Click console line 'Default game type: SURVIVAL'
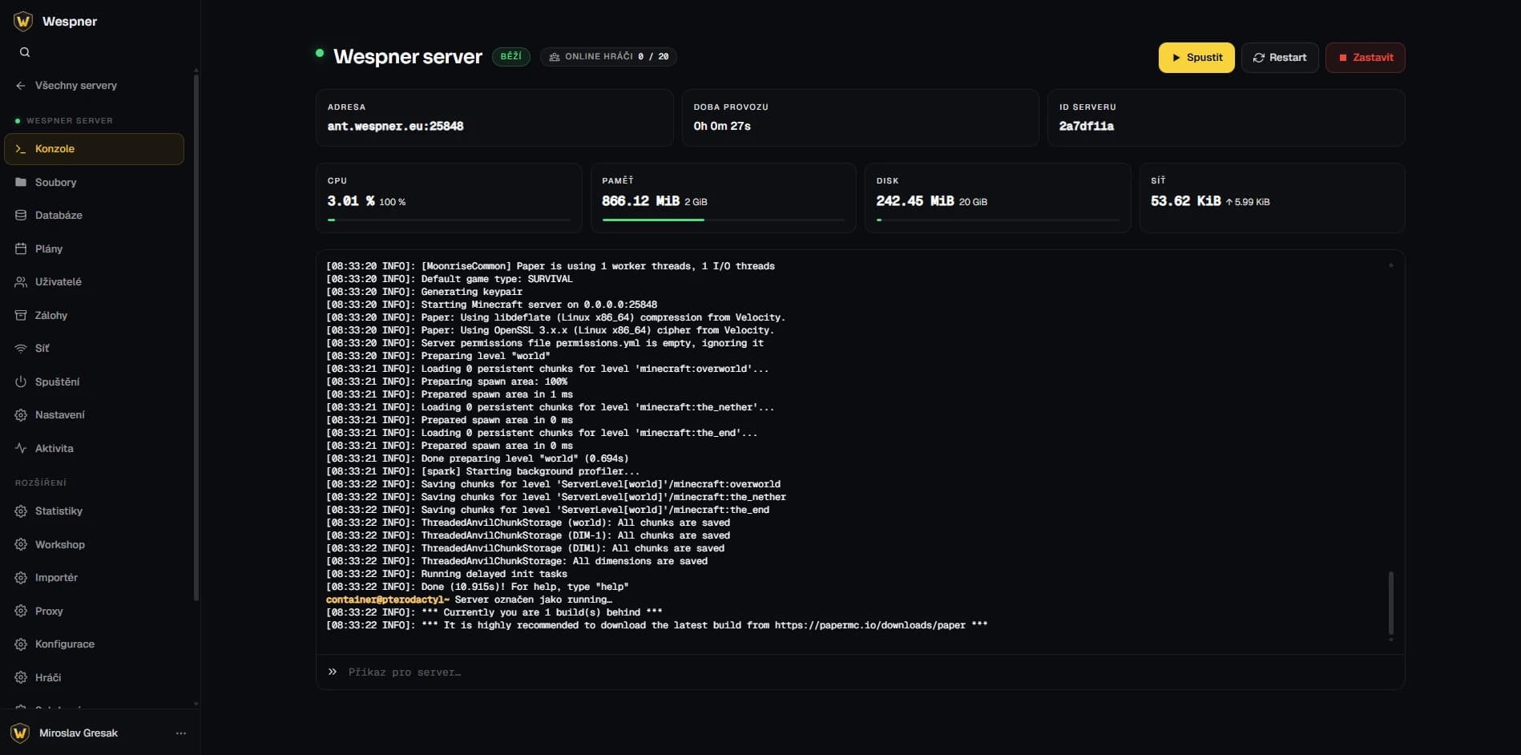This screenshot has width=1521, height=755. (x=450, y=279)
